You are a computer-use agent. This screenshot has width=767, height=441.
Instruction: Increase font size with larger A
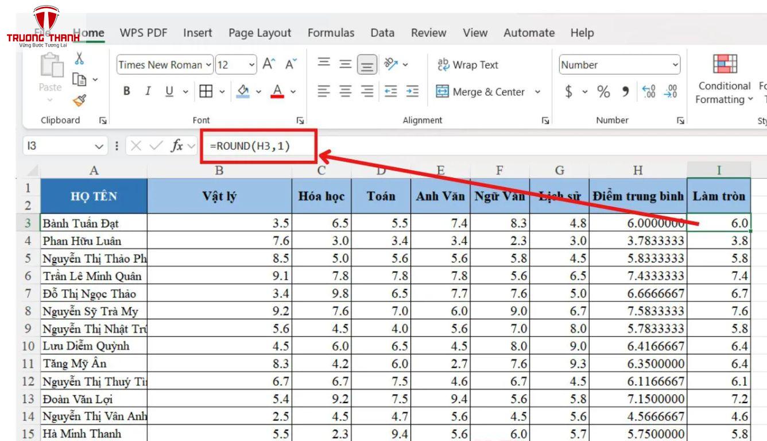(x=269, y=64)
